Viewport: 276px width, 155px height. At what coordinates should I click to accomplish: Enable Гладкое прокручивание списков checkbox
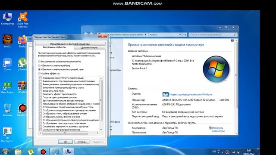[41, 97]
